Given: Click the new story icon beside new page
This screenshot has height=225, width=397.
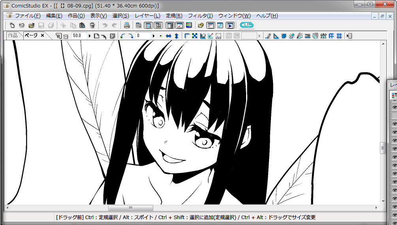Looking at the screenshot, I should coord(21,25).
